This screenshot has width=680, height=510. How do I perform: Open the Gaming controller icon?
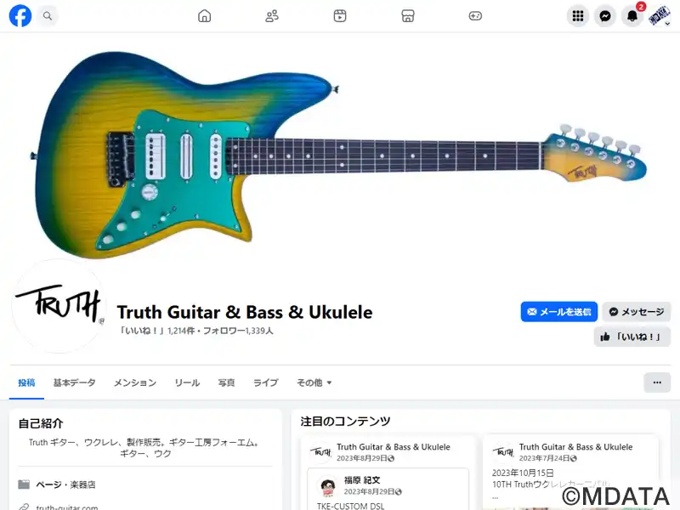[475, 16]
